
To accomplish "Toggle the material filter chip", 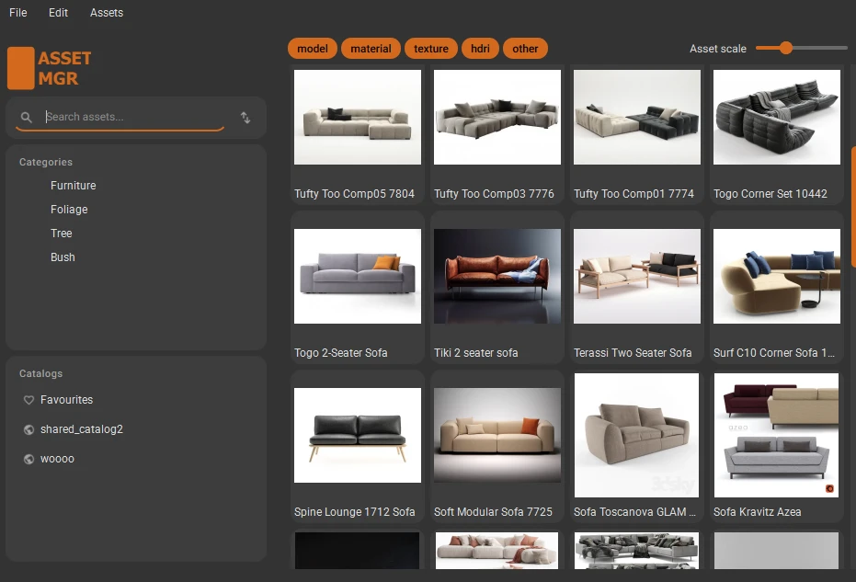I will coord(371,49).
